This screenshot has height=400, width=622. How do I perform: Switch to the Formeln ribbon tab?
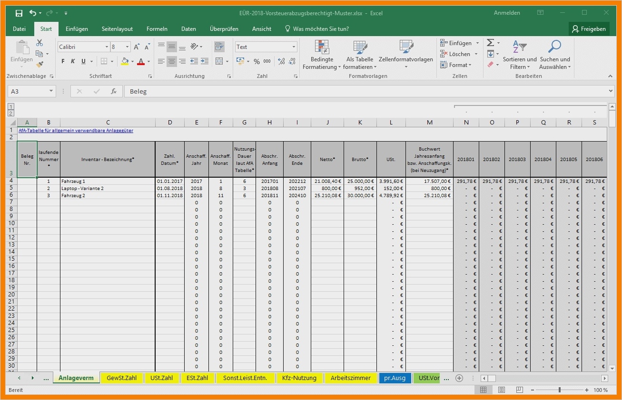(x=157, y=29)
